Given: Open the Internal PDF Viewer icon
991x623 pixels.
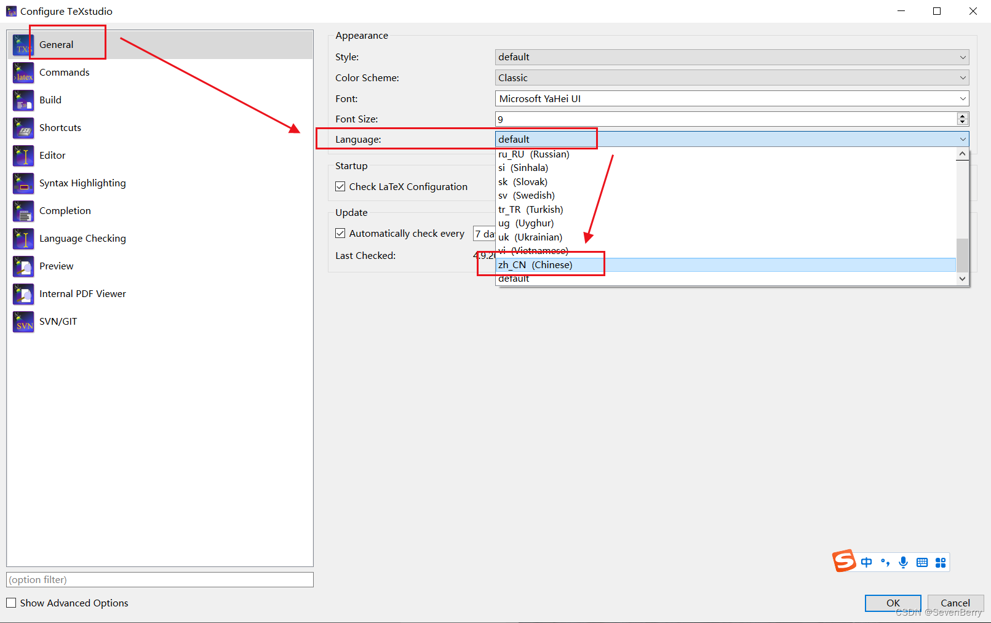Looking at the screenshot, I should (x=23, y=294).
